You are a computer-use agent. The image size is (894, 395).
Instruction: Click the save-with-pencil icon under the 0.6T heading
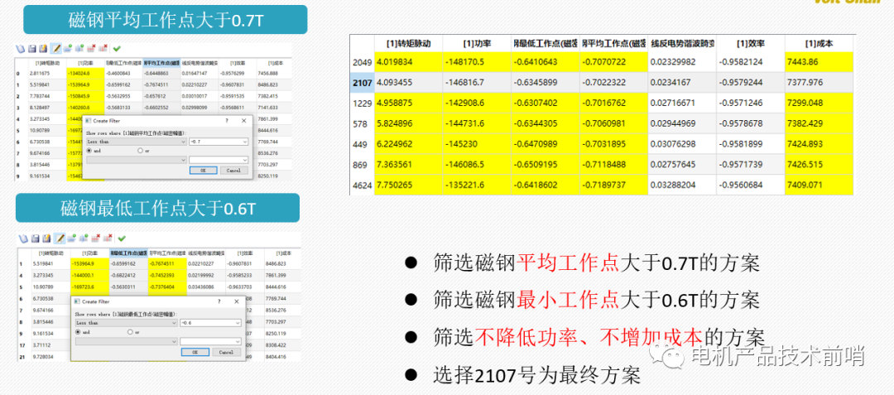(46, 238)
